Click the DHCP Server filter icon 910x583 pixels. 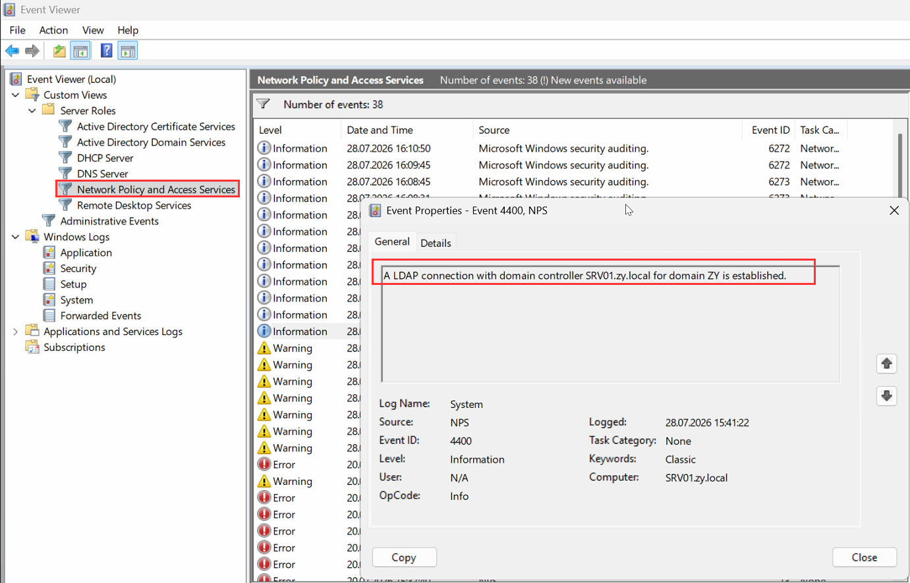click(x=65, y=157)
